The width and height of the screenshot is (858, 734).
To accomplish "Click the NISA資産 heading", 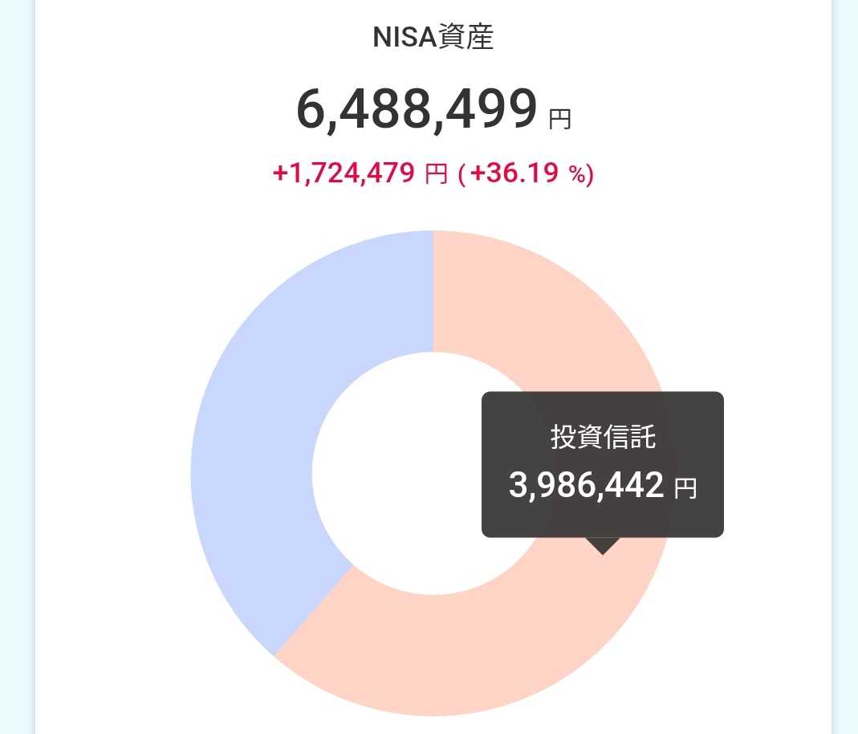I will pyautogui.click(x=433, y=39).
